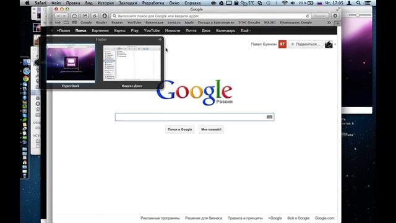Open the Share button in Safari toolbar
396x223 pixels.
pyautogui.click(x=85, y=15)
